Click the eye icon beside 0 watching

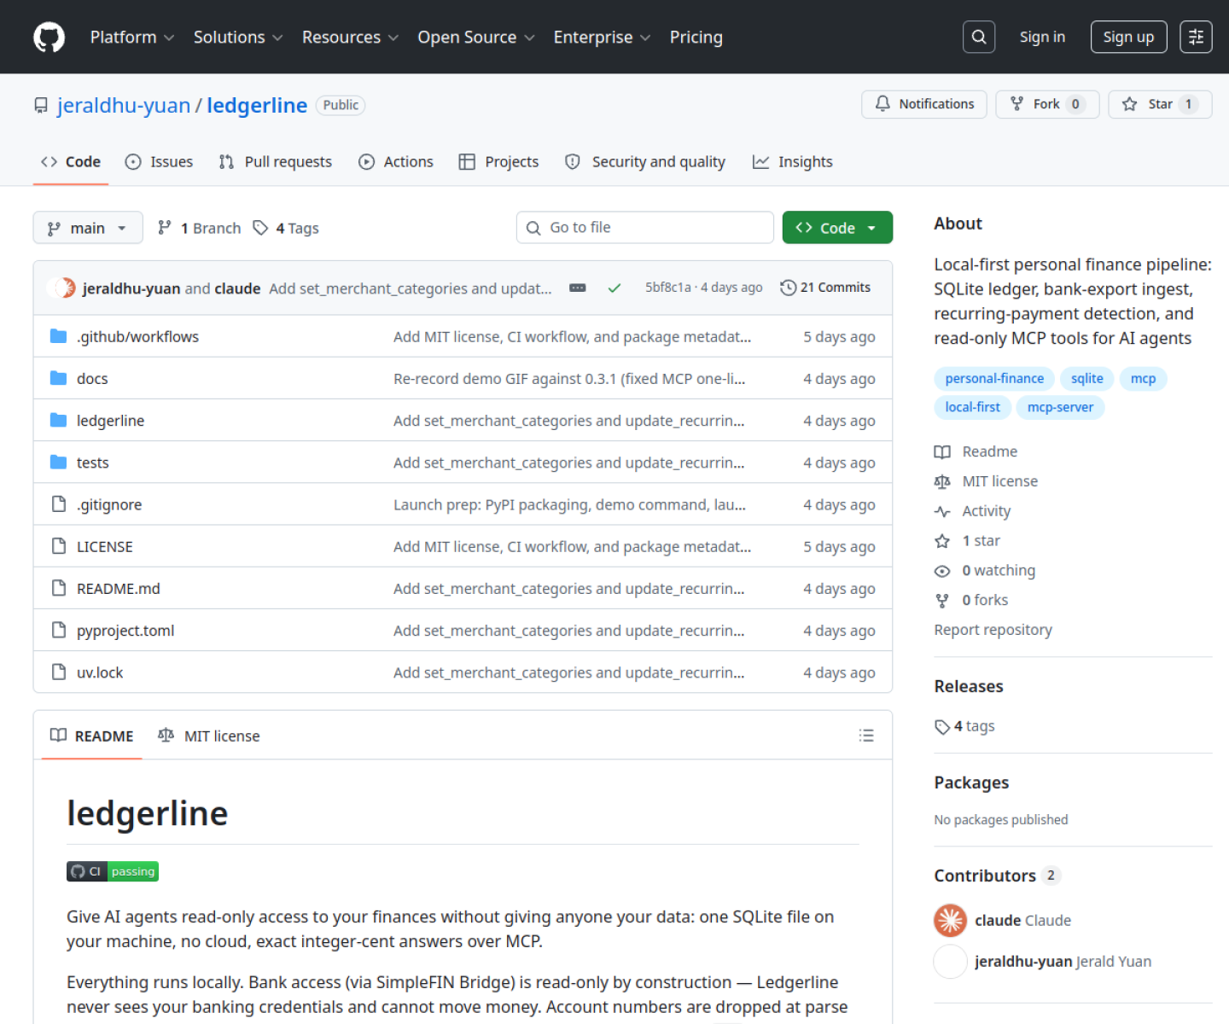point(942,571)
